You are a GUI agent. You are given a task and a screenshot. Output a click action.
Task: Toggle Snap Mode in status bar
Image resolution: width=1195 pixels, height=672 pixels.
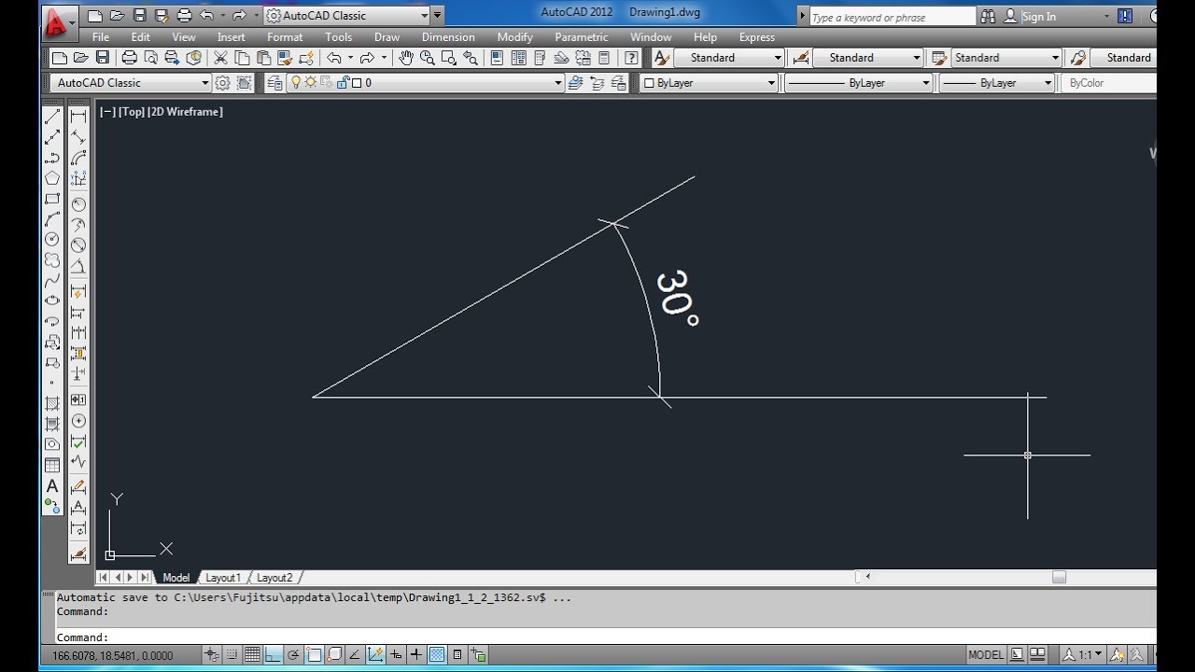(x=232, y=655)
